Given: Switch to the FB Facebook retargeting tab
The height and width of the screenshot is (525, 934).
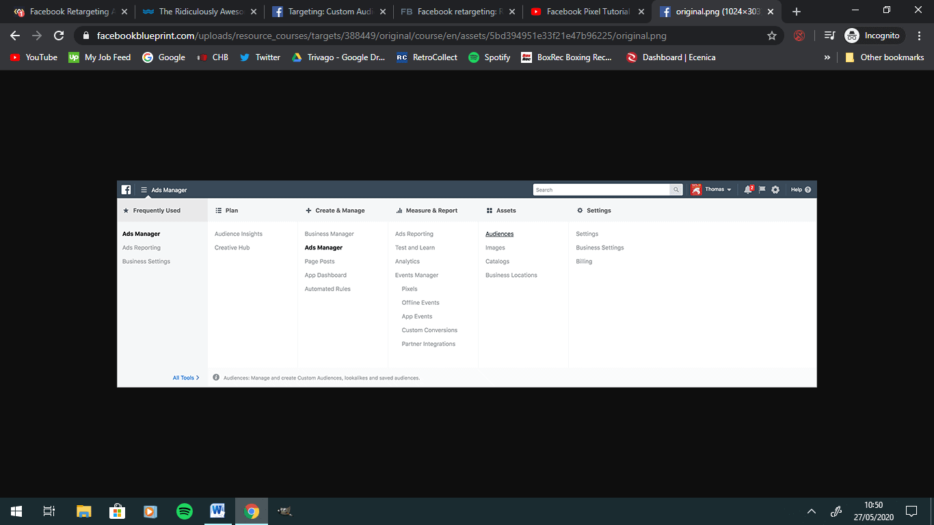Looking at the screenshot, I should [x=458, y=12].
